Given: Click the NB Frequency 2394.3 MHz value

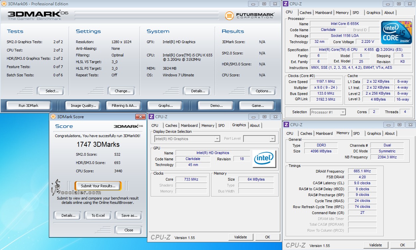Looking at the screenshot, I should click(387, 157).
